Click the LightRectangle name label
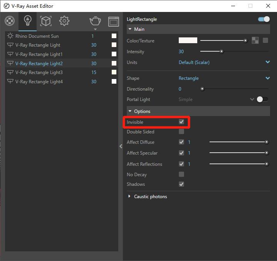Image resolution: width=277 pixels, height=261 pixels. [142, 19]
